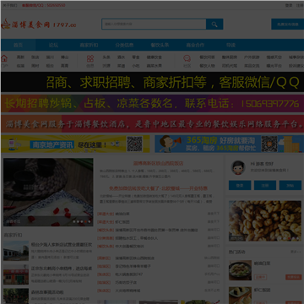Image resolution: width=304 pixels, height=304 pixels.
Task: Open the 桓台少海人家新店试营业 article
Action: (x=62, y=245)
